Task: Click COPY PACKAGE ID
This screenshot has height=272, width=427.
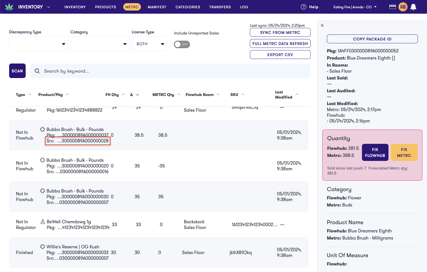Action: click(372, 39)
